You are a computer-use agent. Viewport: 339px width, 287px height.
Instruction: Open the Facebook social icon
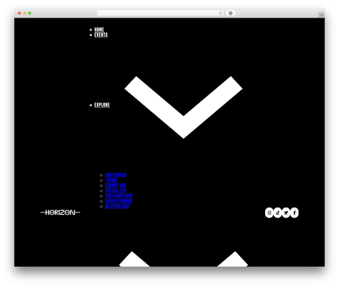click(x=294, y=212)
